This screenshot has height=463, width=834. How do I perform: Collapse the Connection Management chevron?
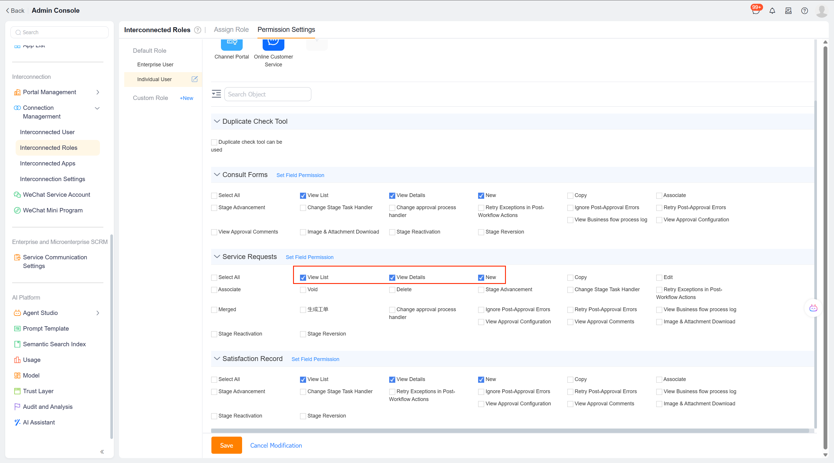point(97,108)
